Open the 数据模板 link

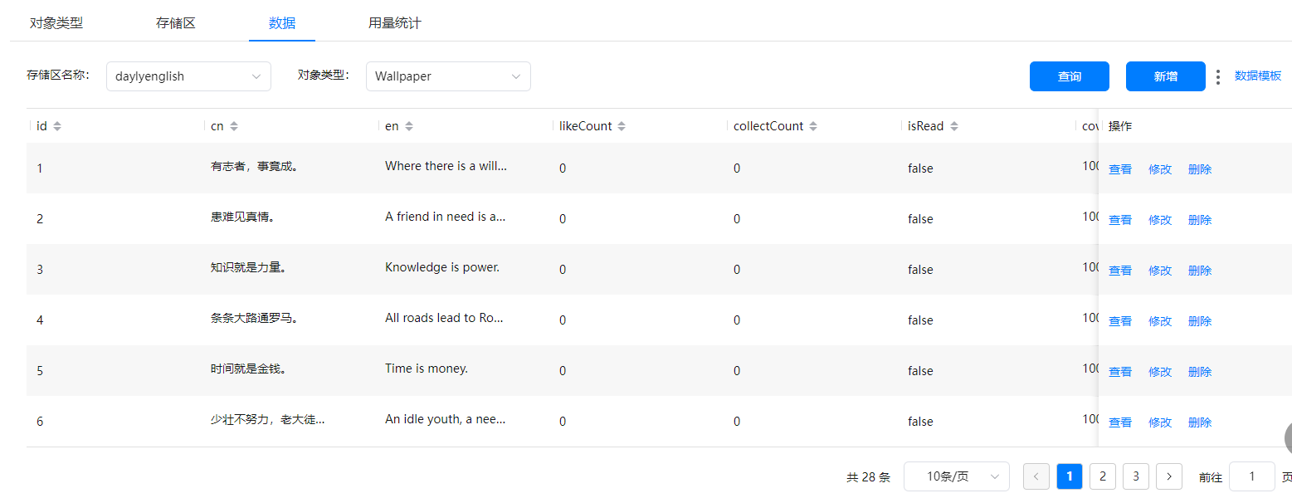tap(1257, 76)
